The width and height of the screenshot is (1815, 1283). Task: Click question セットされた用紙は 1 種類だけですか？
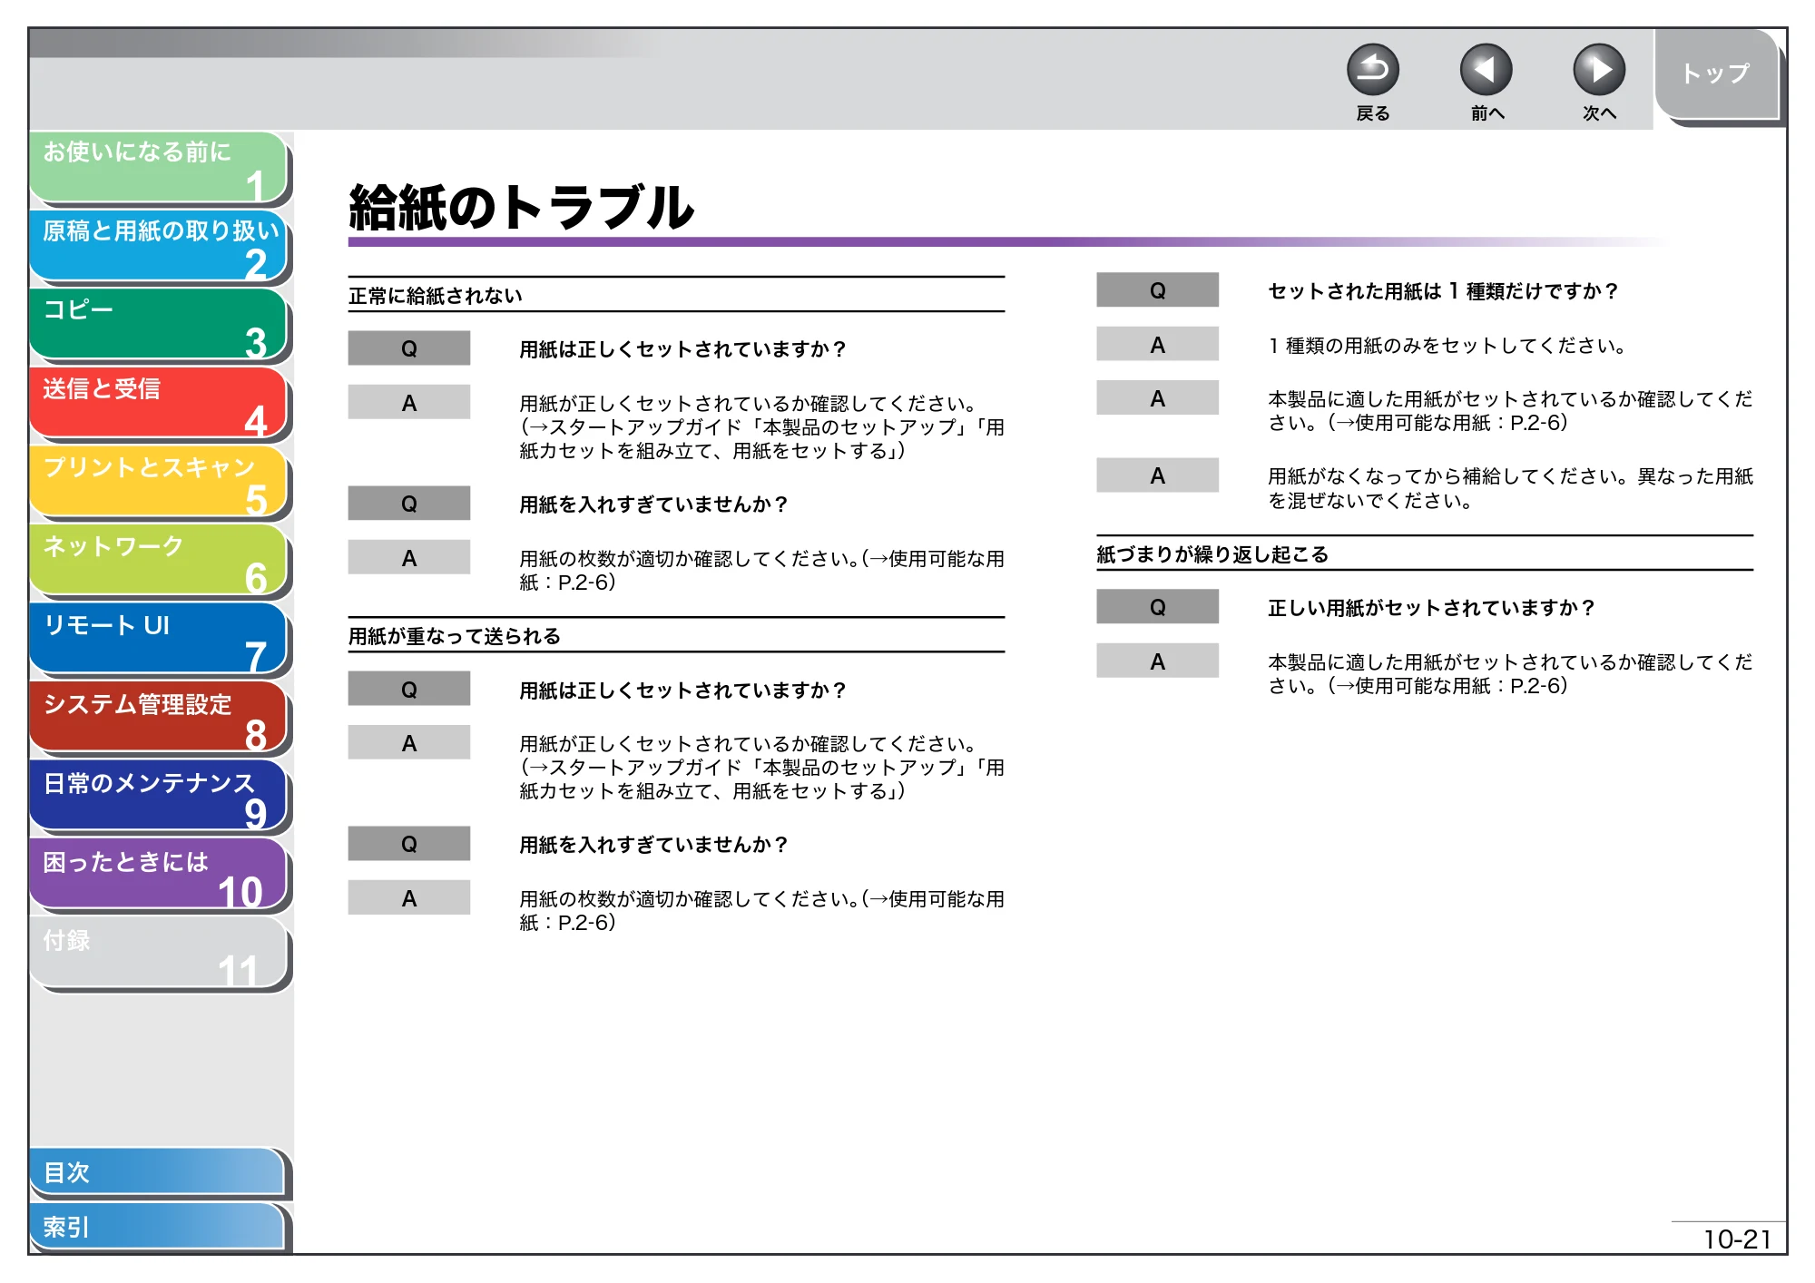tap(1443, 291)
